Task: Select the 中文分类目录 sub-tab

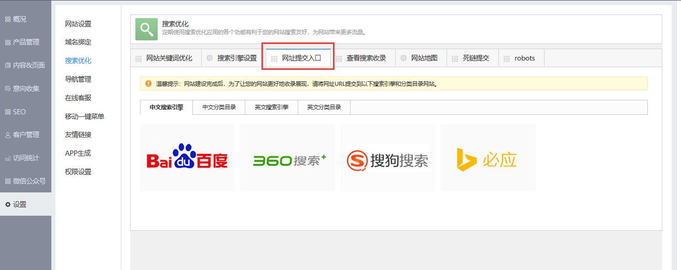Action: 219,108
